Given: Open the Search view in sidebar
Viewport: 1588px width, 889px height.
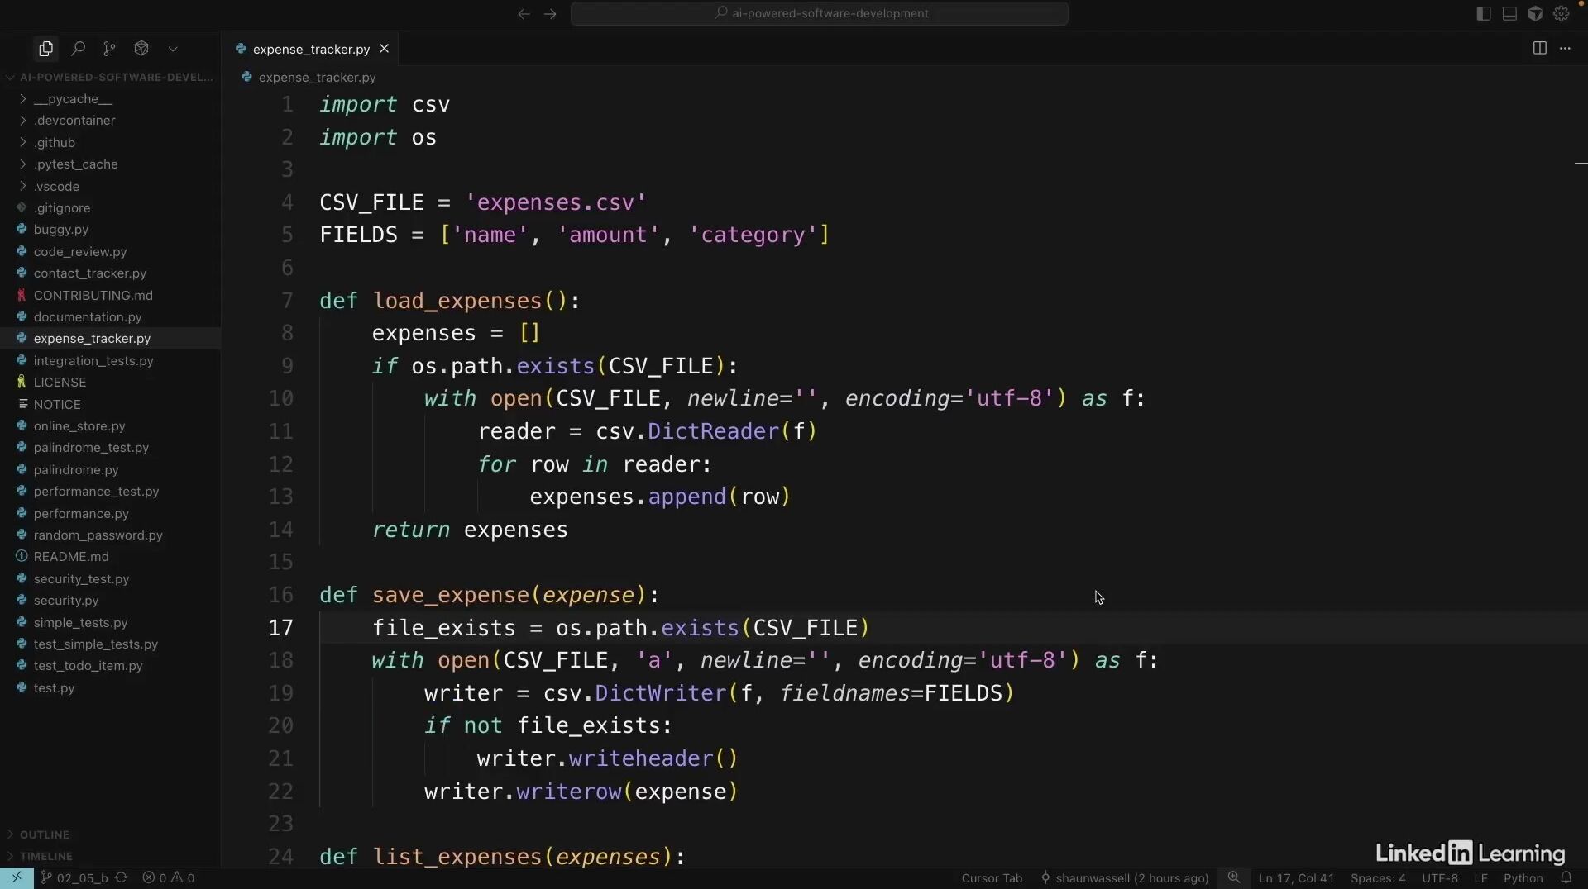Looking at the screenshot, I should (x=79, y=49).
